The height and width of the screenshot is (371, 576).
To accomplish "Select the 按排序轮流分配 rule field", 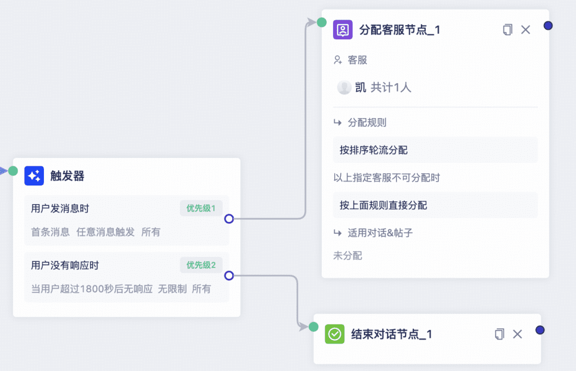I will (x=435, y=150).
